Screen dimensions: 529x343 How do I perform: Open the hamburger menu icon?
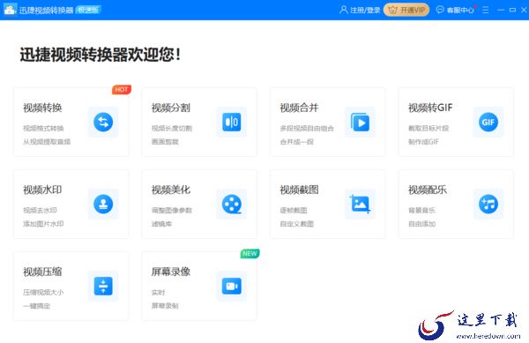click(486, 10)
